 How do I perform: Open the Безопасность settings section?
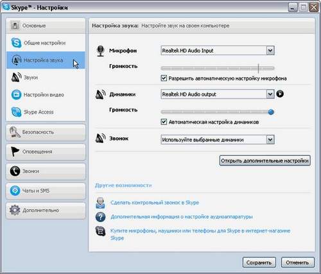(46, 132)
